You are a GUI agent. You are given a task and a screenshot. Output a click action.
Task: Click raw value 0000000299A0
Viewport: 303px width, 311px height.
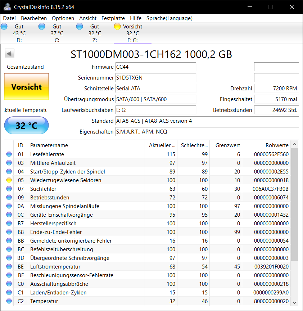pyautogui.click(x=271, y=292)
